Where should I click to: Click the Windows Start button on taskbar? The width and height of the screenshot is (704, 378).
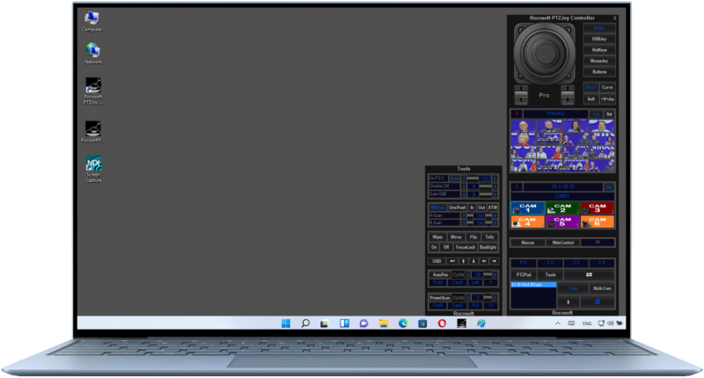tap(284, 323)
